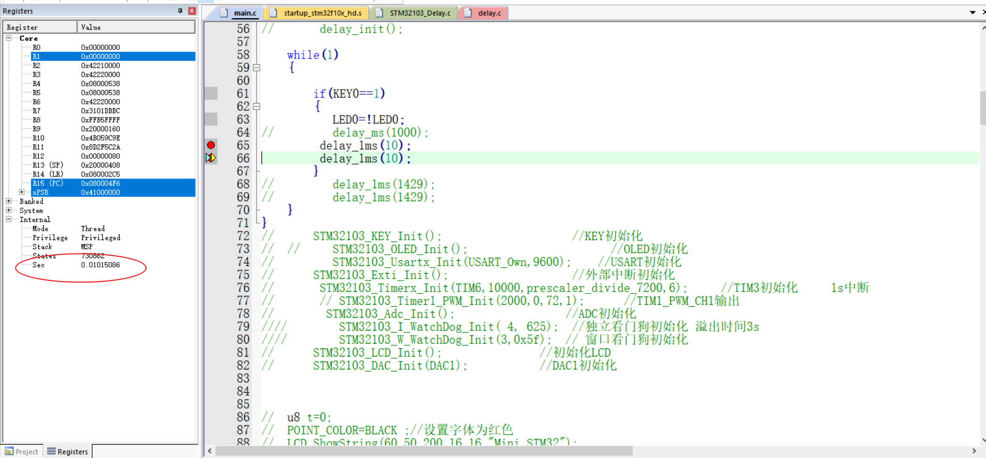Screen dimensions: 986x458
Task: Select register R0 row
Action: pyautogui.click(x=113, y=47)
